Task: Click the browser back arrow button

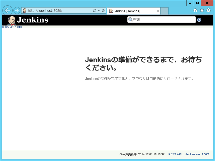Action: (8, 10)
